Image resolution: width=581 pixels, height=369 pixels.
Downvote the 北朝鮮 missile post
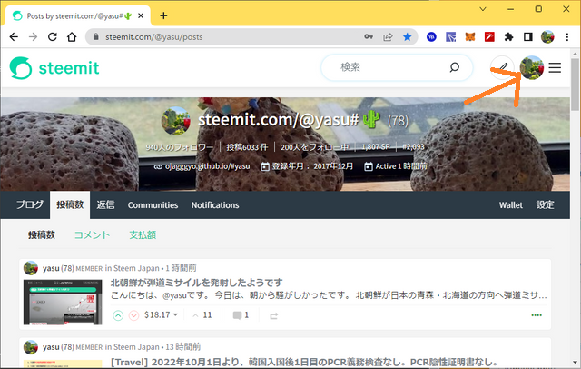(x=133, y=315)
